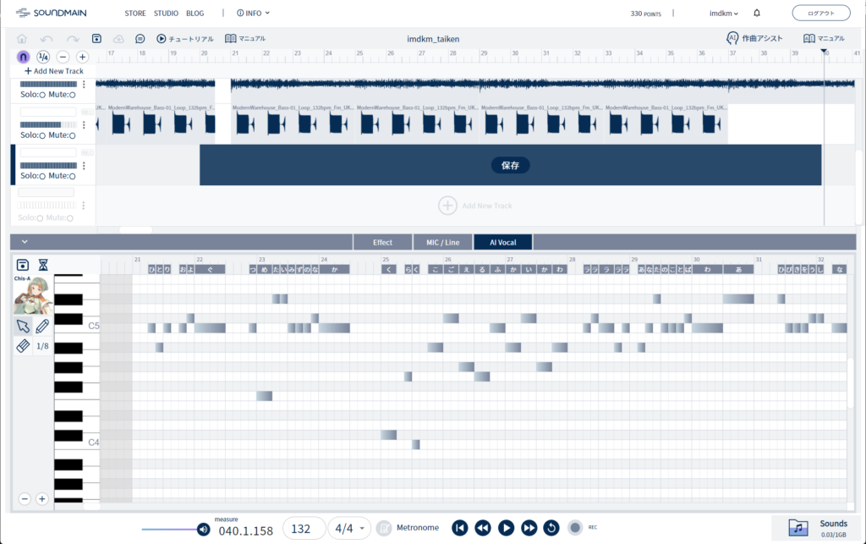
Task: Enable Solo on the first track
Action: 42,95
